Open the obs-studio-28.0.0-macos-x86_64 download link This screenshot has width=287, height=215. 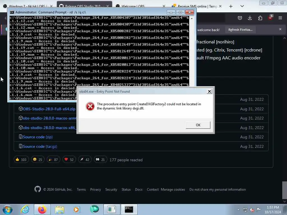[49, 128]
